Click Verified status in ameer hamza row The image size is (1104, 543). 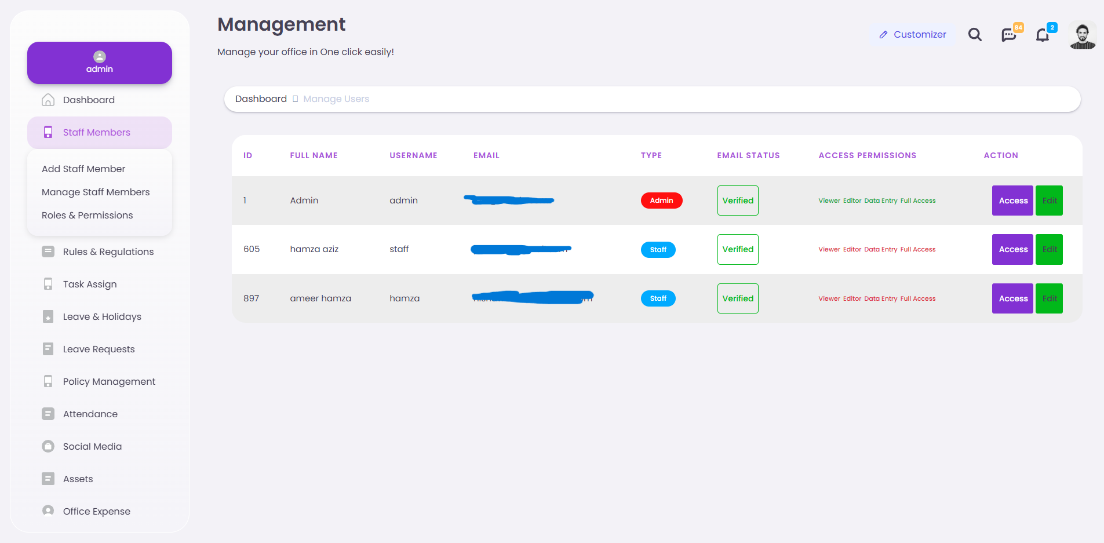[x=738, y=298]
